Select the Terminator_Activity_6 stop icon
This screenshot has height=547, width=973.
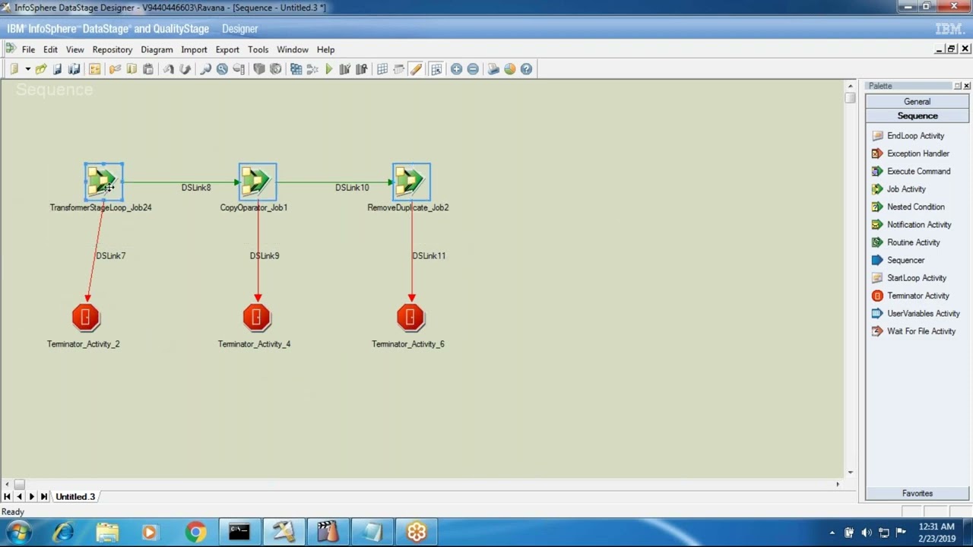tap(410, 318)
